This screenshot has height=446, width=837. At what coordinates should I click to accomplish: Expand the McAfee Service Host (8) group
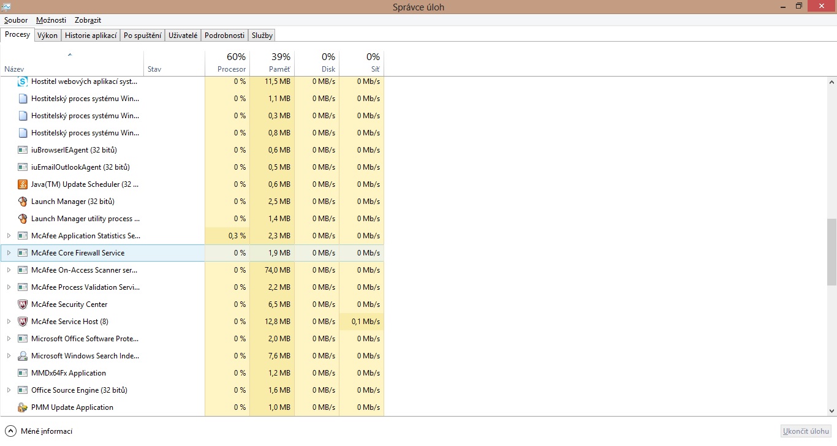pos(9,322)
